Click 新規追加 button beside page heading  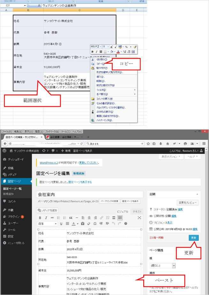click(79, 173)
